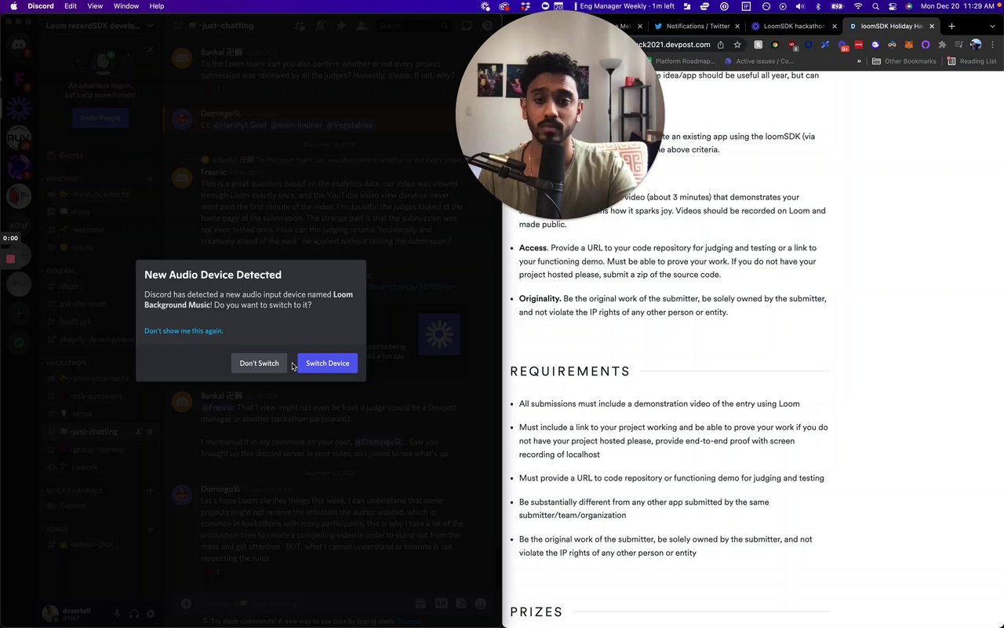This screenshot has height=628, width=1004.
Task: Share page icon in Chrome address bar
Action: coord(720,45)
